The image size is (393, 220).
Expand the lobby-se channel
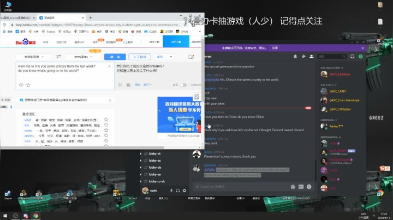[x=141, y=174]
